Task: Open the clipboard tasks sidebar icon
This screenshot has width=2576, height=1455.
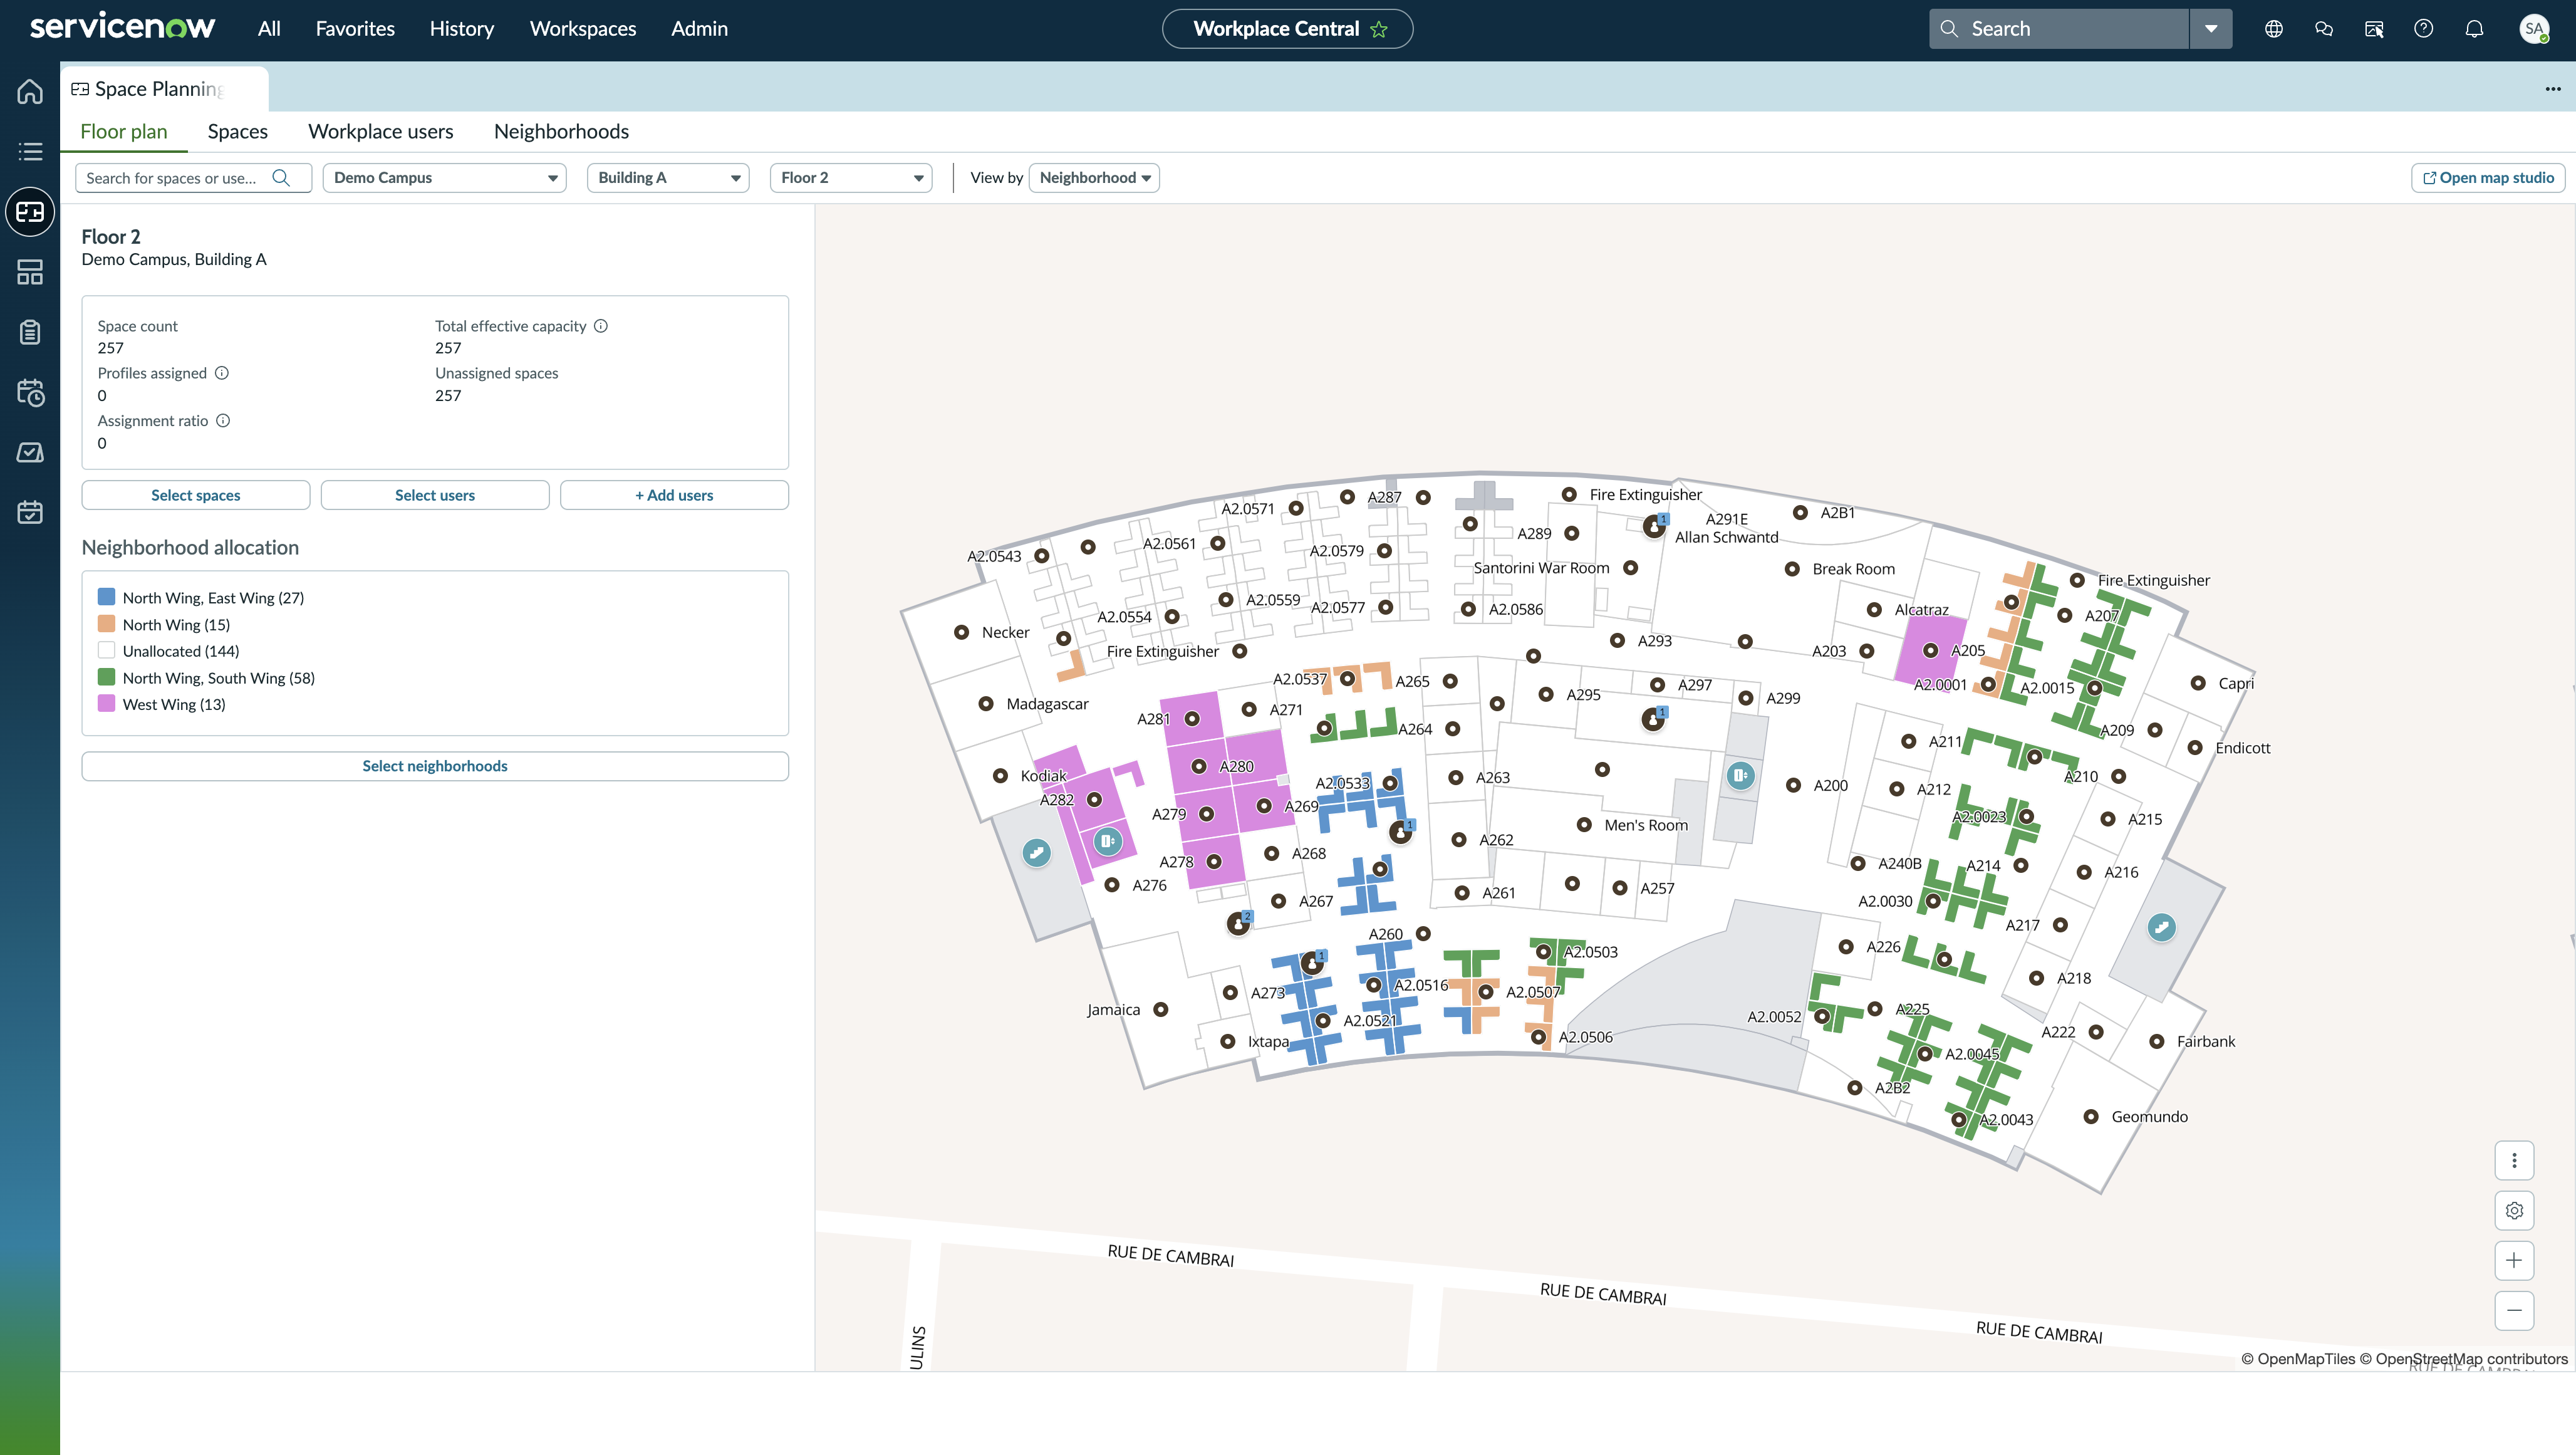Action: coord(30,332)
